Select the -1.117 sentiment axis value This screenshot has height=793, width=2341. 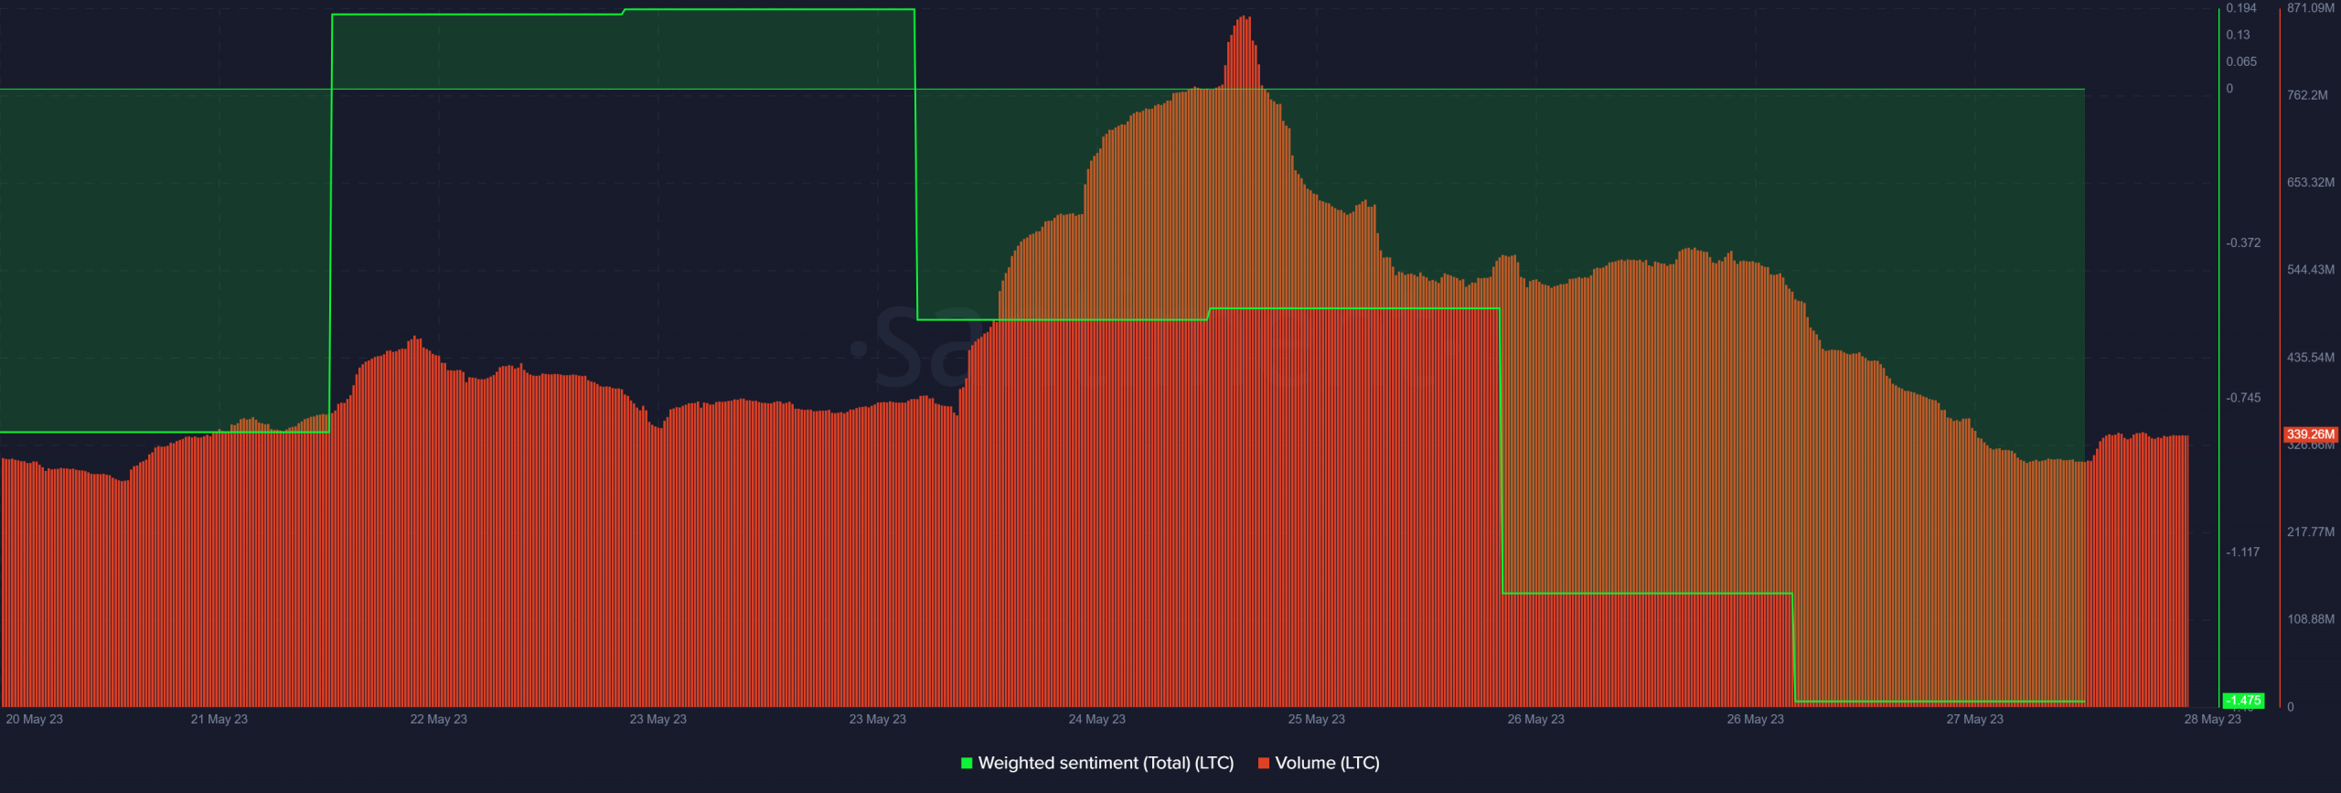point(2243,552)
